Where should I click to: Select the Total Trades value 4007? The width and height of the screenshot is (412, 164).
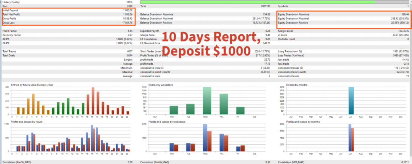(130, 51)
